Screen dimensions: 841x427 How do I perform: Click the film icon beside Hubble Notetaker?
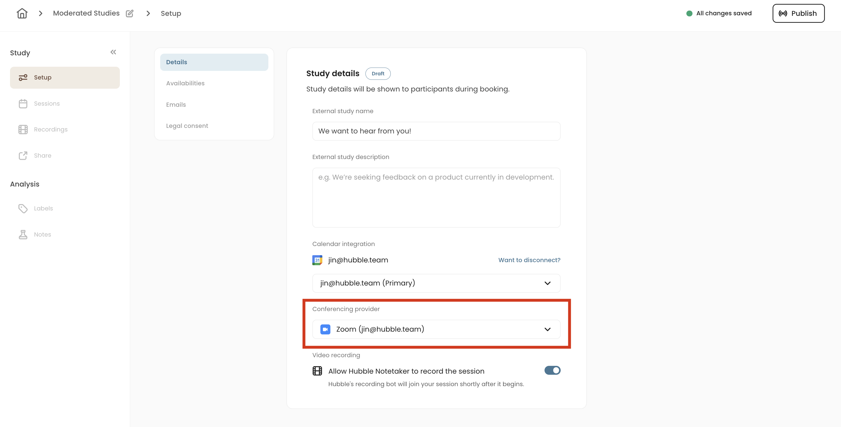(x=317, y=371)
